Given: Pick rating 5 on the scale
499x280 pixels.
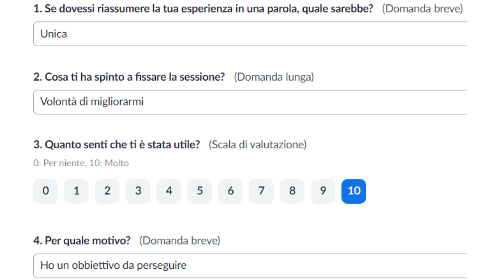Looking at the screenshot, I should coord(200,192).
